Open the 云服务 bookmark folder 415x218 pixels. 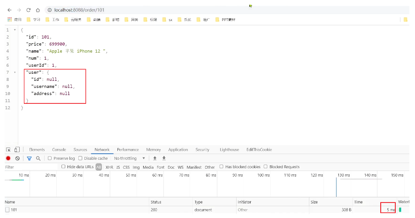click(x=73, y=20)
